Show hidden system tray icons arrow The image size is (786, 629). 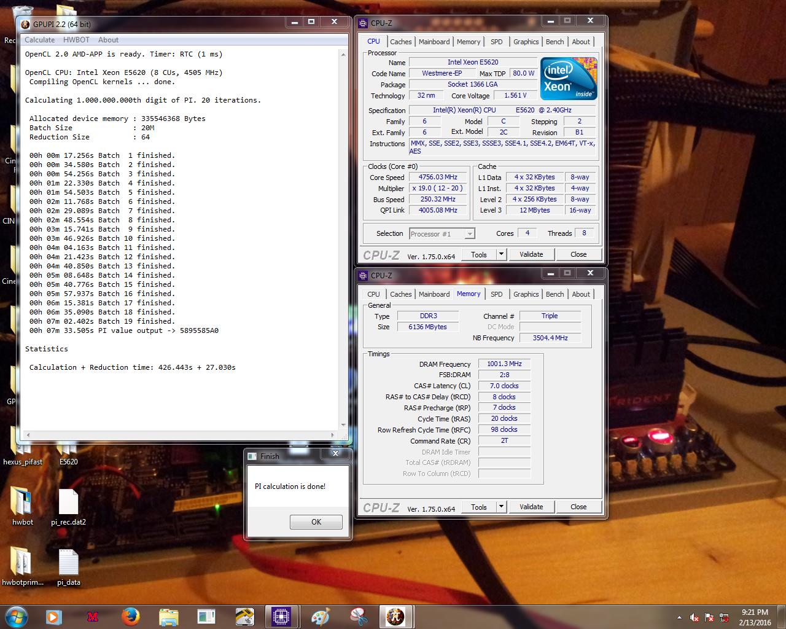pyautogui.click(x=679, y=617)
